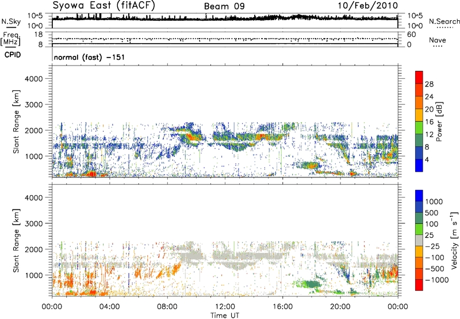
Task: Click the 'Slant Range [km]' label of power panel
Action: coord(16,121)
